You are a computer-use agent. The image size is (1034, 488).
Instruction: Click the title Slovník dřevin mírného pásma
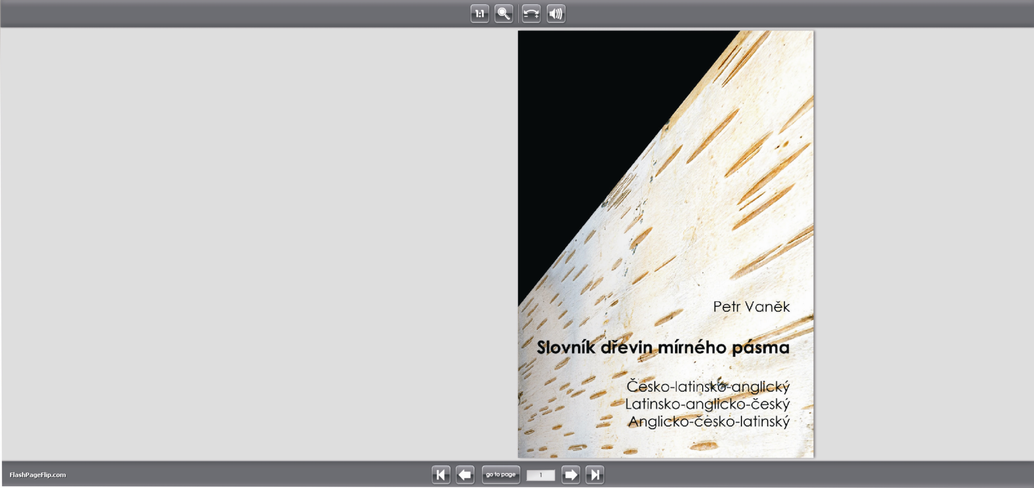663,348
